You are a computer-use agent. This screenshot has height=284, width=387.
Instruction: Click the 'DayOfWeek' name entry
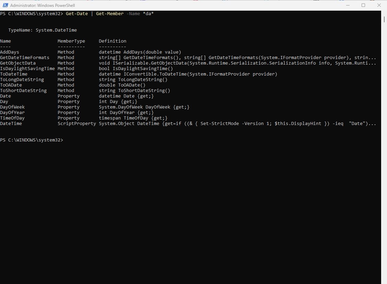pos(12,107)
